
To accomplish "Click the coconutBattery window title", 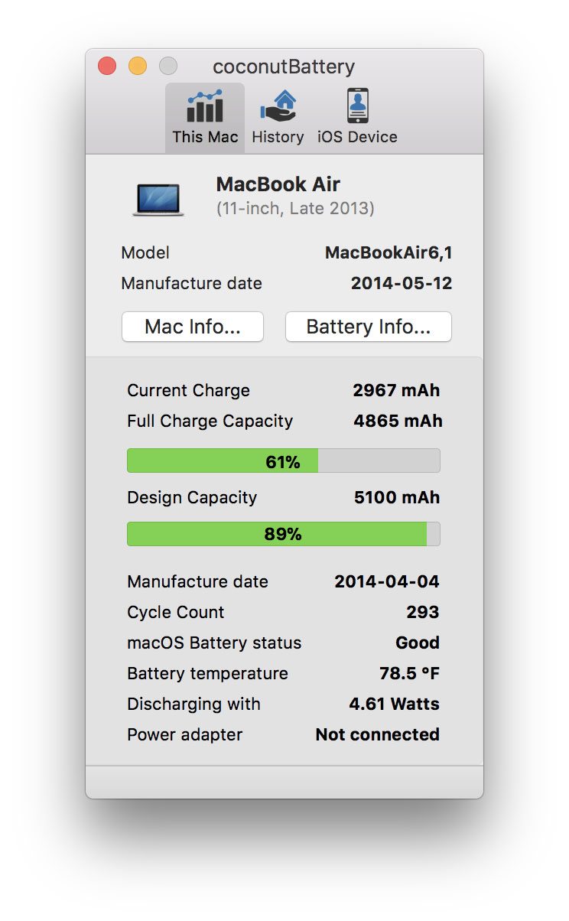I will (x=284, y=67).
